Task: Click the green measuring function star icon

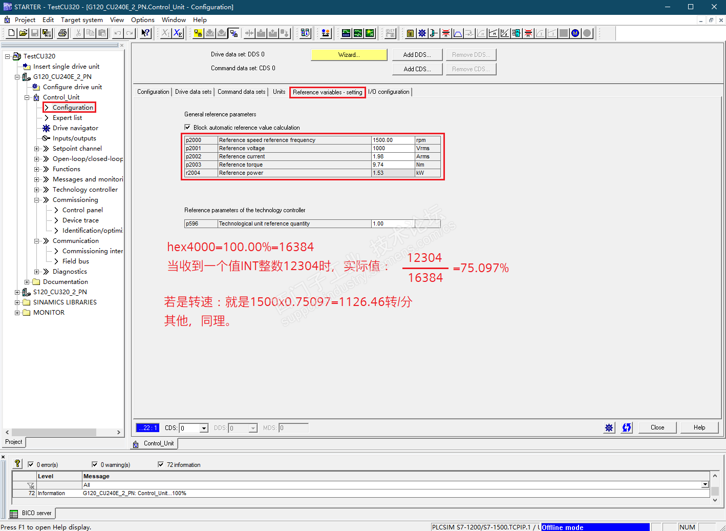Action: tap(370, 33)
